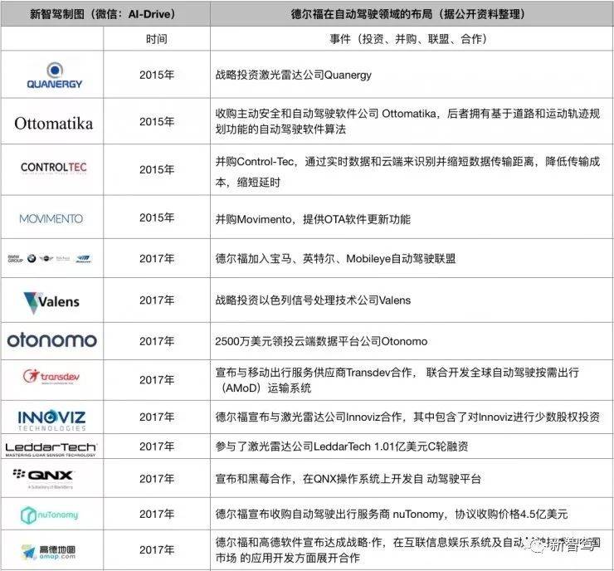Click the amap.com logo
Viewport: 614px width, 571px height.
coord(49,551)
